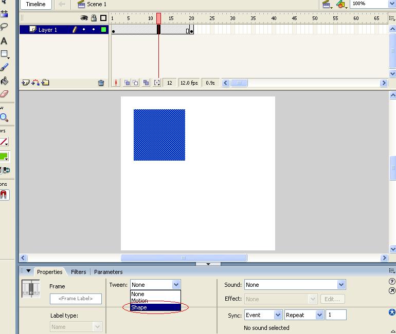Toggle the Snap to Objects magnet
The image size is (396, 334).
point(4,195)
